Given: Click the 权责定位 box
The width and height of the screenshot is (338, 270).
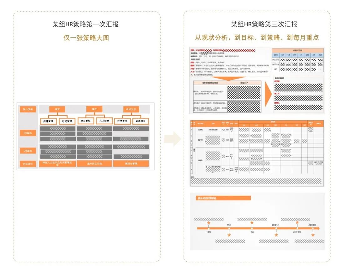Looking at the screenshot, I should tap(122, 121).
